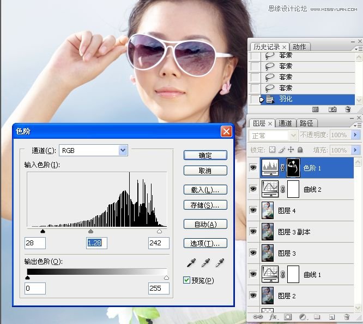Uncheck the 预览 preview checkbox
The width and height of the screenshot is (363, 324).
tap(187, 280)
